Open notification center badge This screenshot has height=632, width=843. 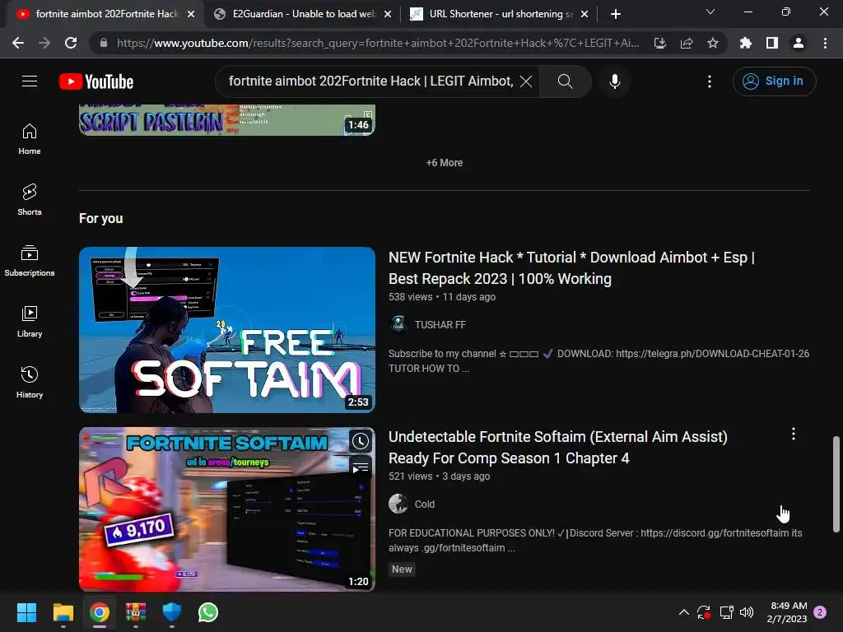click(x=821, y=612)
